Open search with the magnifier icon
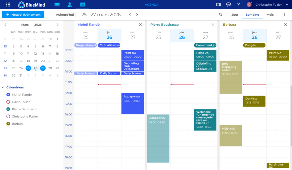Image resolution: width=292 pixels, height=170 pixels. (x=220, y=14)
